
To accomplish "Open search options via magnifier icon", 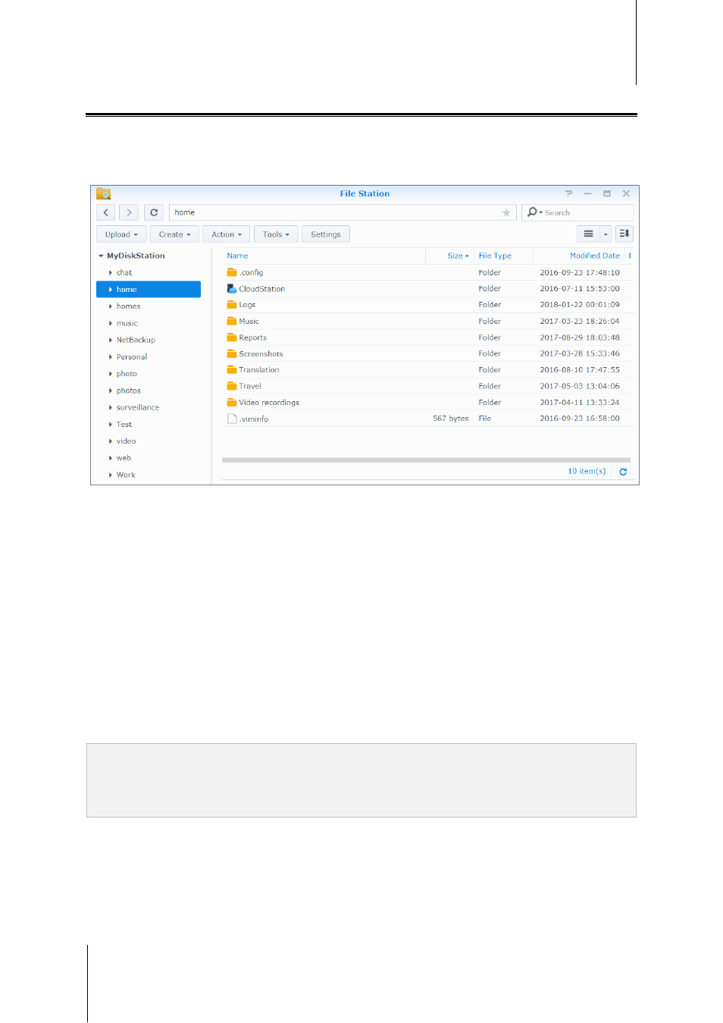I will pyautogui.click(x=534, y=212).
